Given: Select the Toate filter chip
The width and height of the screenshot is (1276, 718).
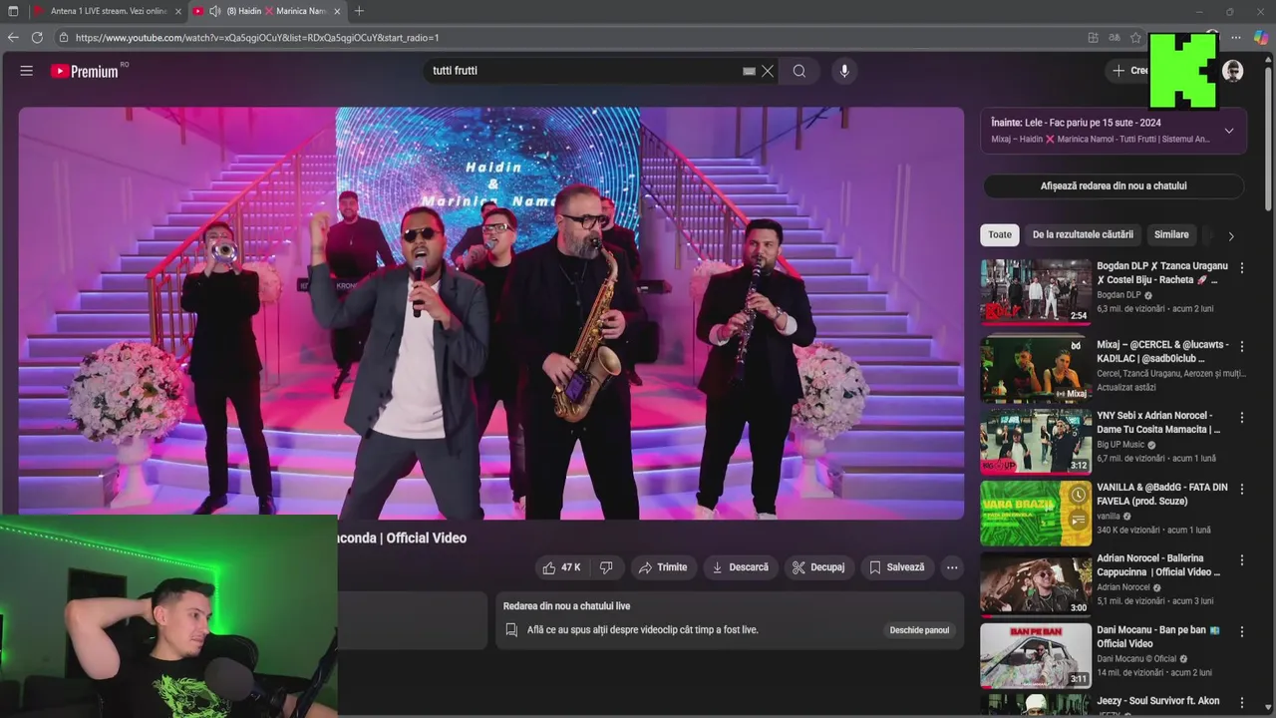Looking at the screenshot, I should (1000, 234).
